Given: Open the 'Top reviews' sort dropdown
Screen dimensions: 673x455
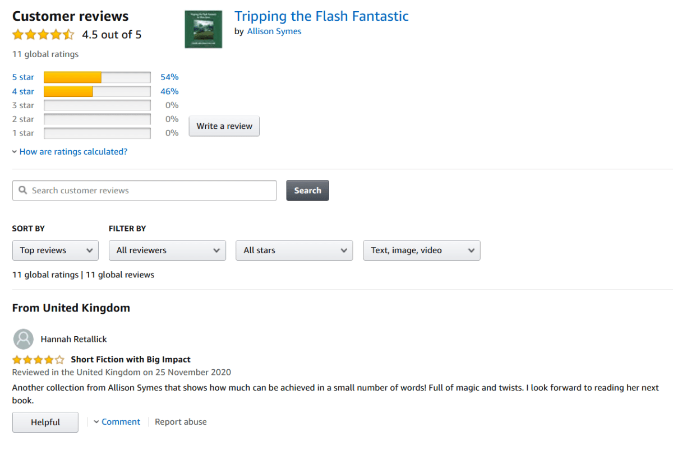Looking at the screenshot, I should click(56, 250).
